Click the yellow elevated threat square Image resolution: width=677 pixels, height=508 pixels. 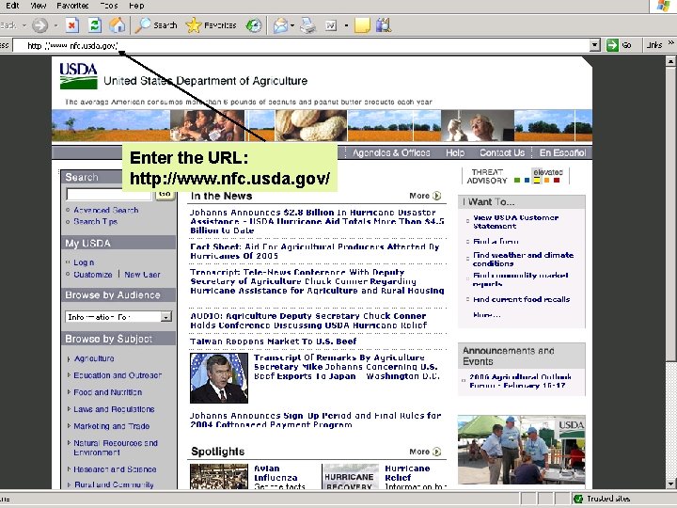[537, 180]
